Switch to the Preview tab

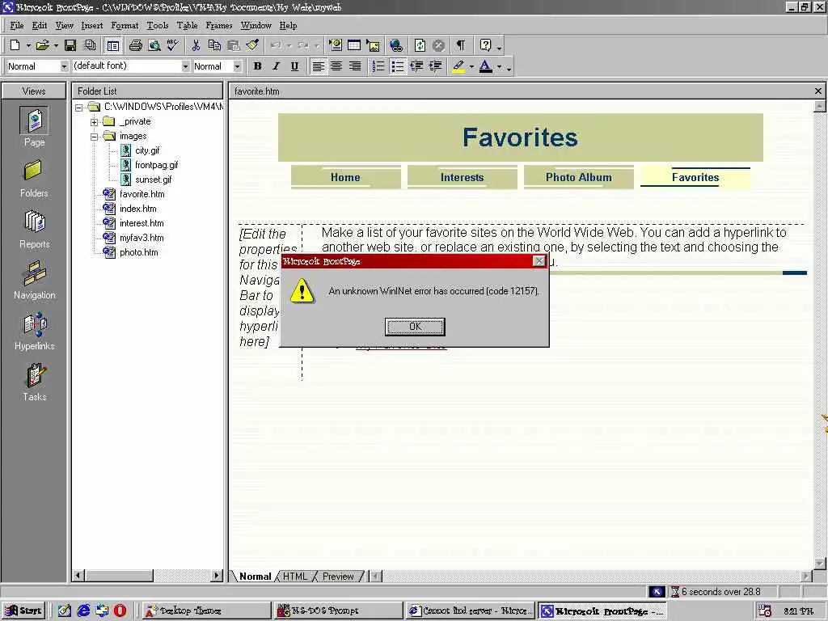click(338, 576)
